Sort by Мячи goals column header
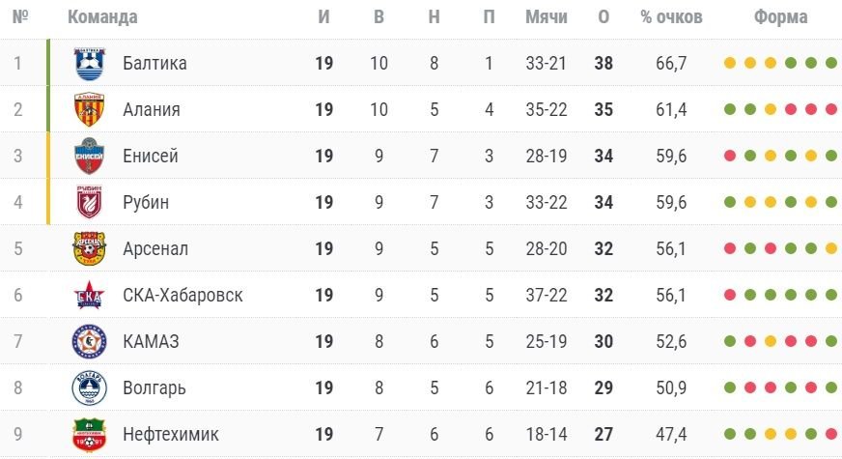 tap(547, 17)
